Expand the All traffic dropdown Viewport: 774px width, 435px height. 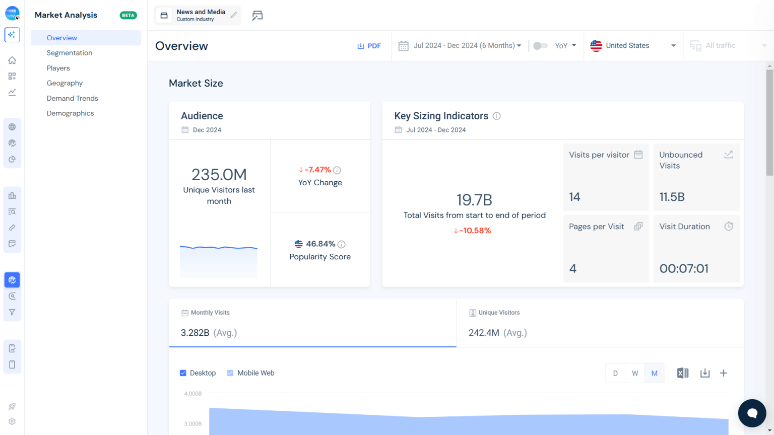(721, 45)
